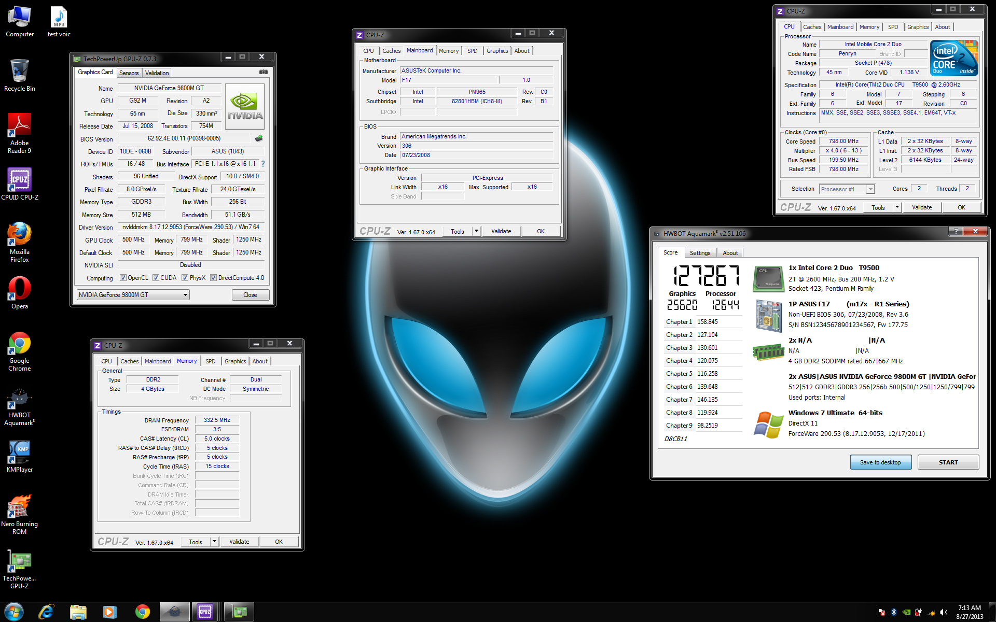Launch CPUID CPU-Z desktop shortcut
This screenshot has height=622, width=996.
coord(20,184)
